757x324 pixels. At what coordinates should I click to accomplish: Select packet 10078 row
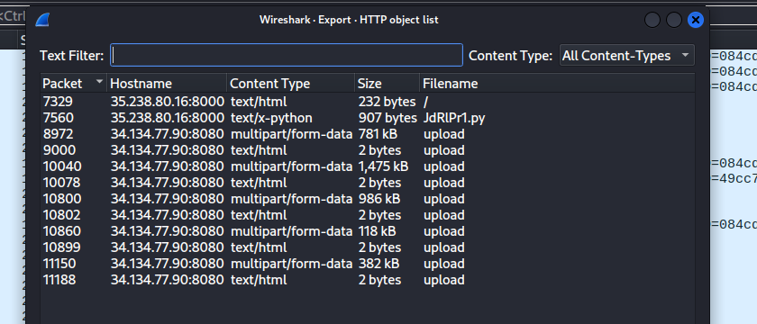(x=368, y=183)
